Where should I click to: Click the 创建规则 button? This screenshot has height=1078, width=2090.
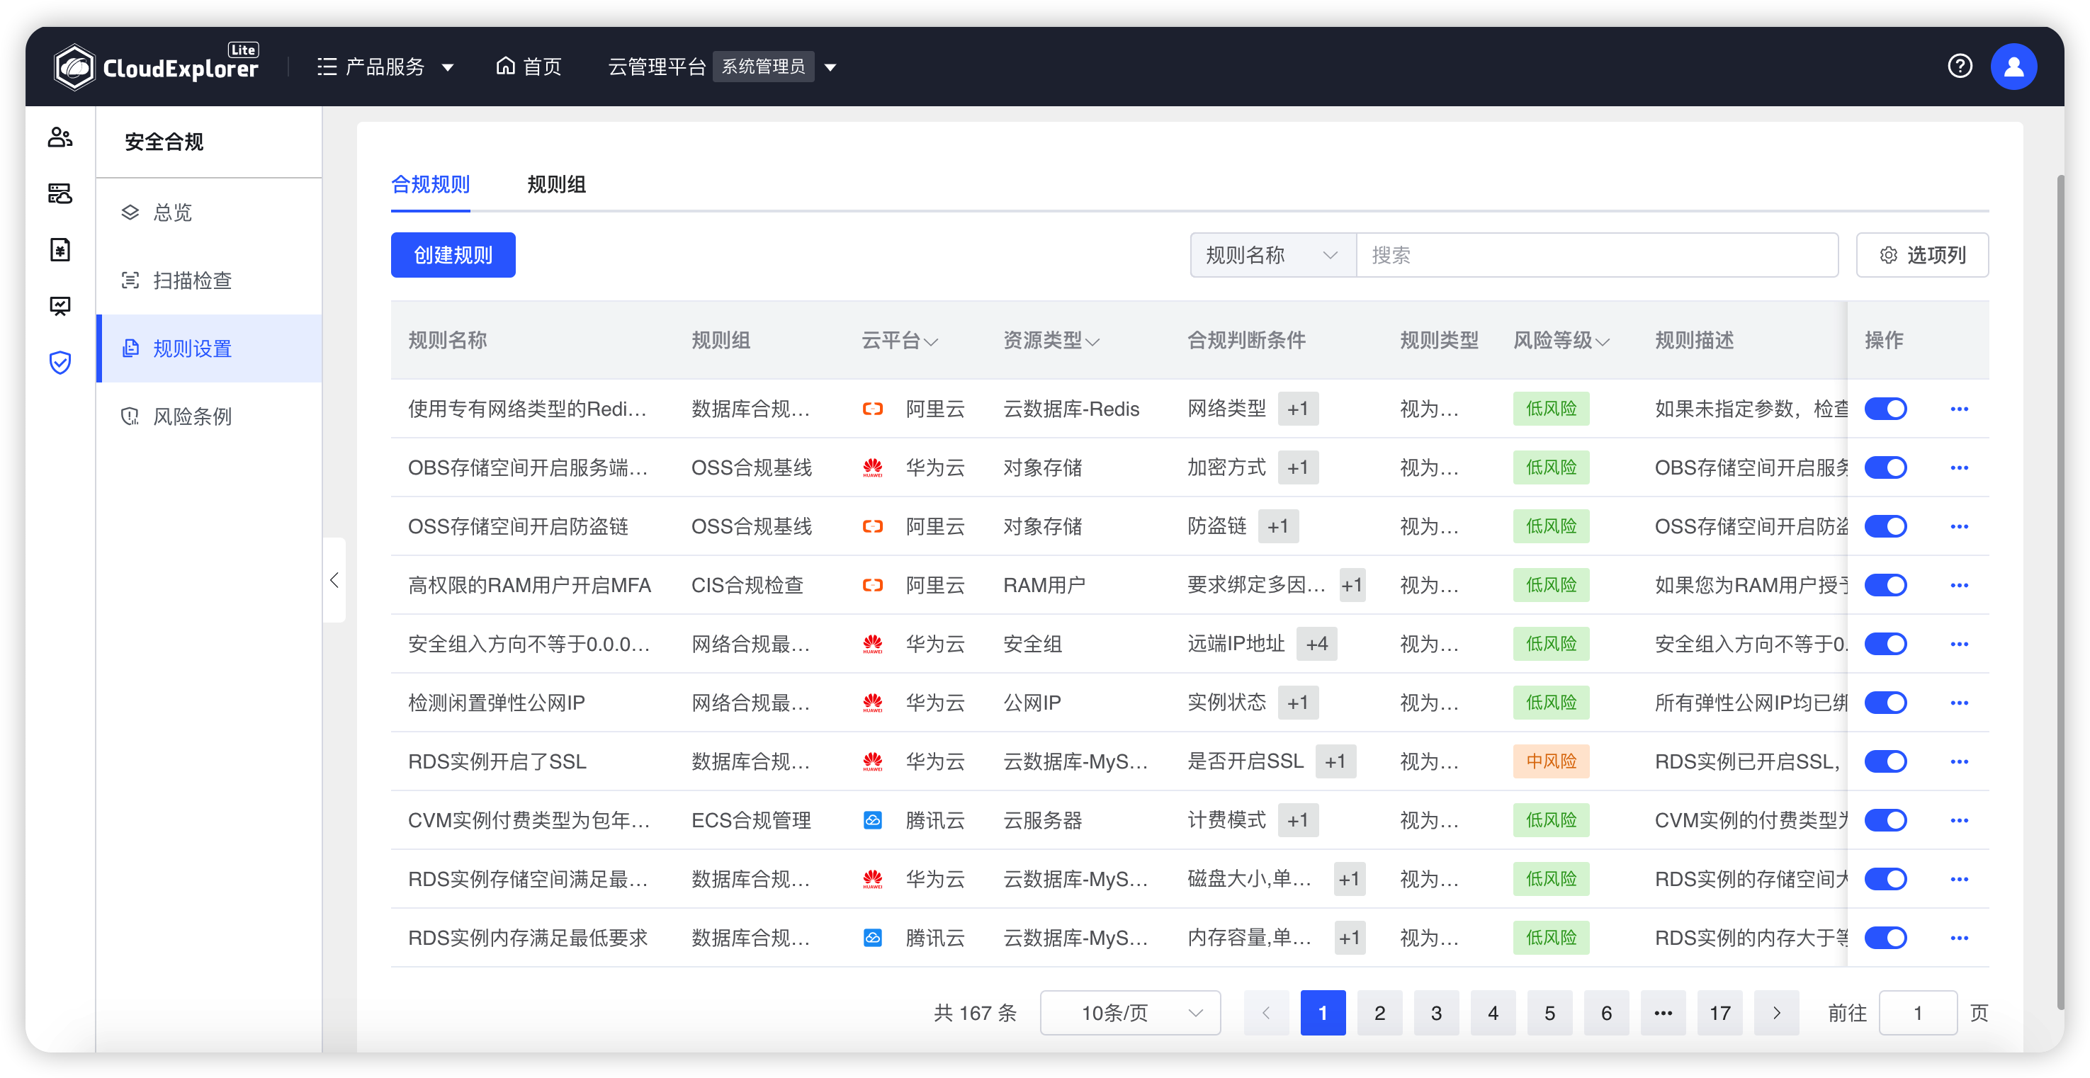point(453,255)
